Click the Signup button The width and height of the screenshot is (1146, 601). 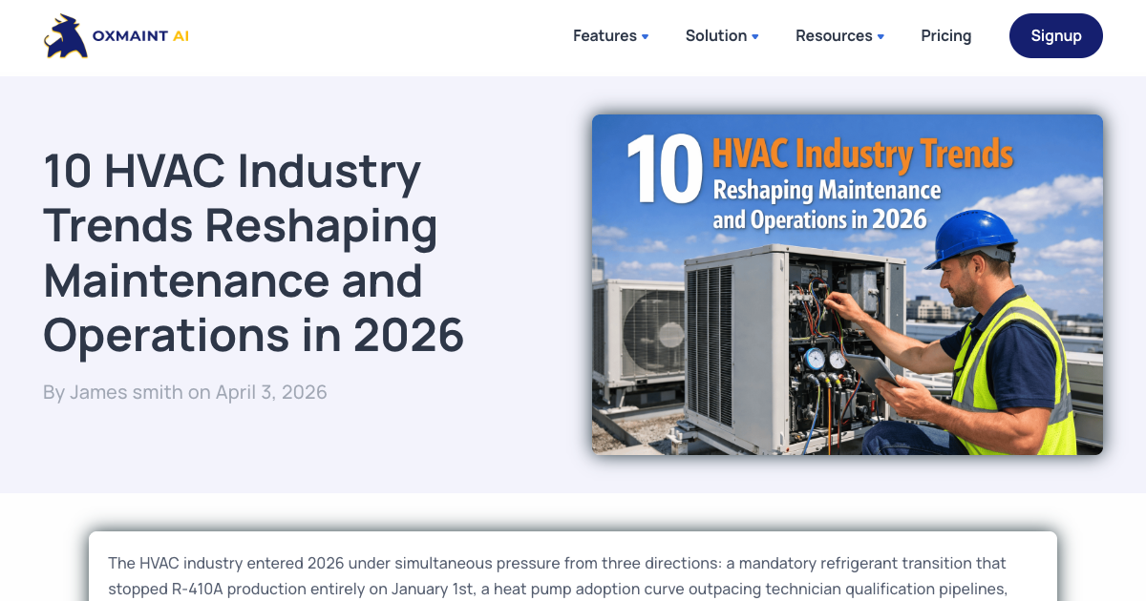click(x=1056, y=35)
